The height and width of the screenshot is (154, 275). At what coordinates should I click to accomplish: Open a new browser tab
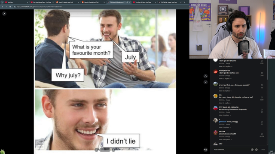(185, 2)
